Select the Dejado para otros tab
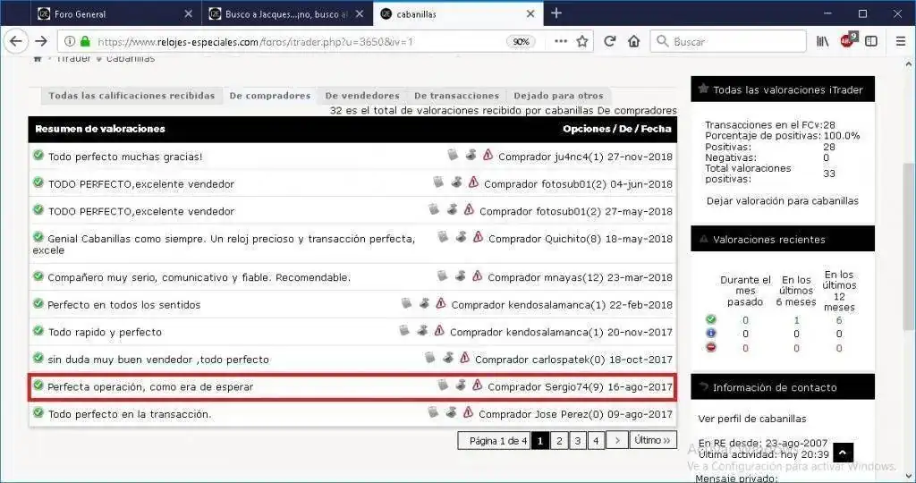This screenshot has width=916, height=483. [558, 96]
